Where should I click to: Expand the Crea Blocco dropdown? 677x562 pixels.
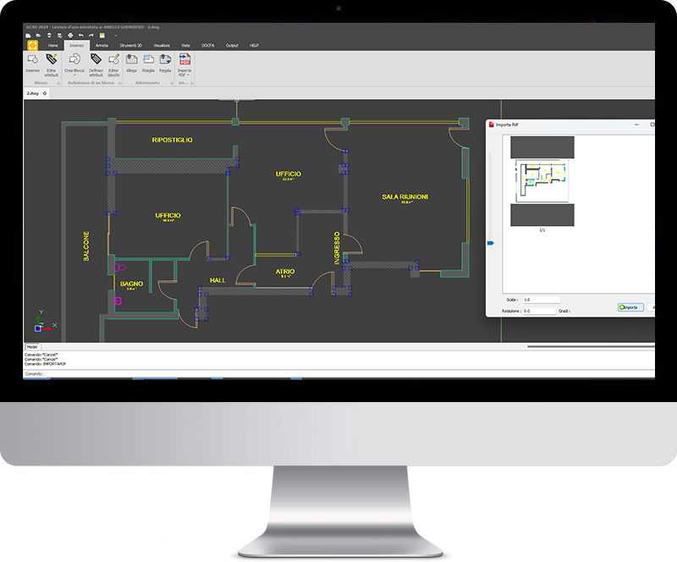(x=74, y=74)
